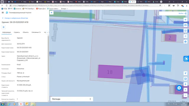
Task: Switch to the Объекты tab
Action: tap(26, 32)
